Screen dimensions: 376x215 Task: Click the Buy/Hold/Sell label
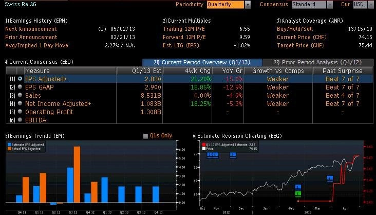pyautogui.click(x=295, y=29)
